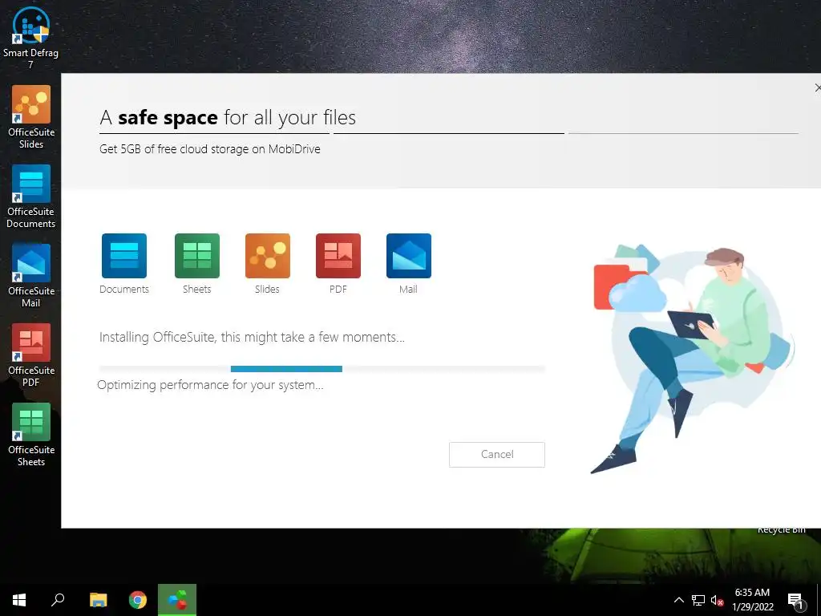Select OfficeSuite Documents desktop shortcut

tap(31, 197)
